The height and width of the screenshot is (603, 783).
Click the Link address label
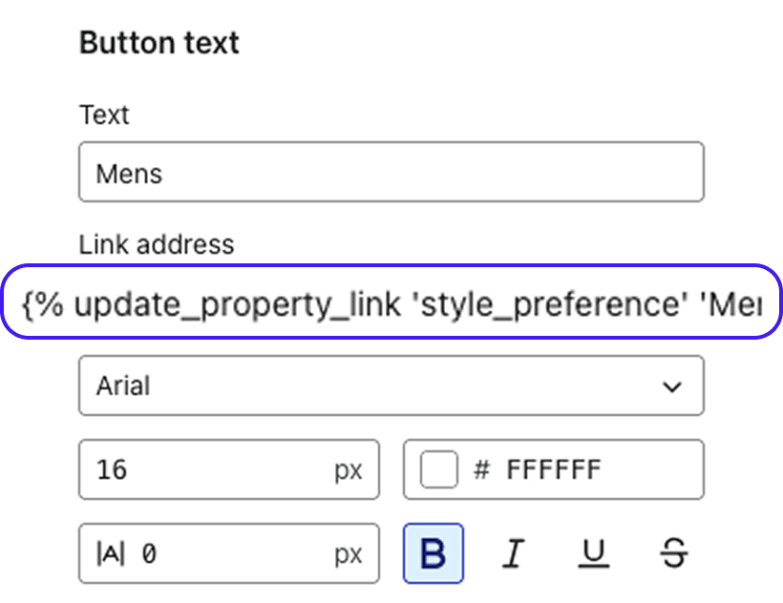click(157, 244)
